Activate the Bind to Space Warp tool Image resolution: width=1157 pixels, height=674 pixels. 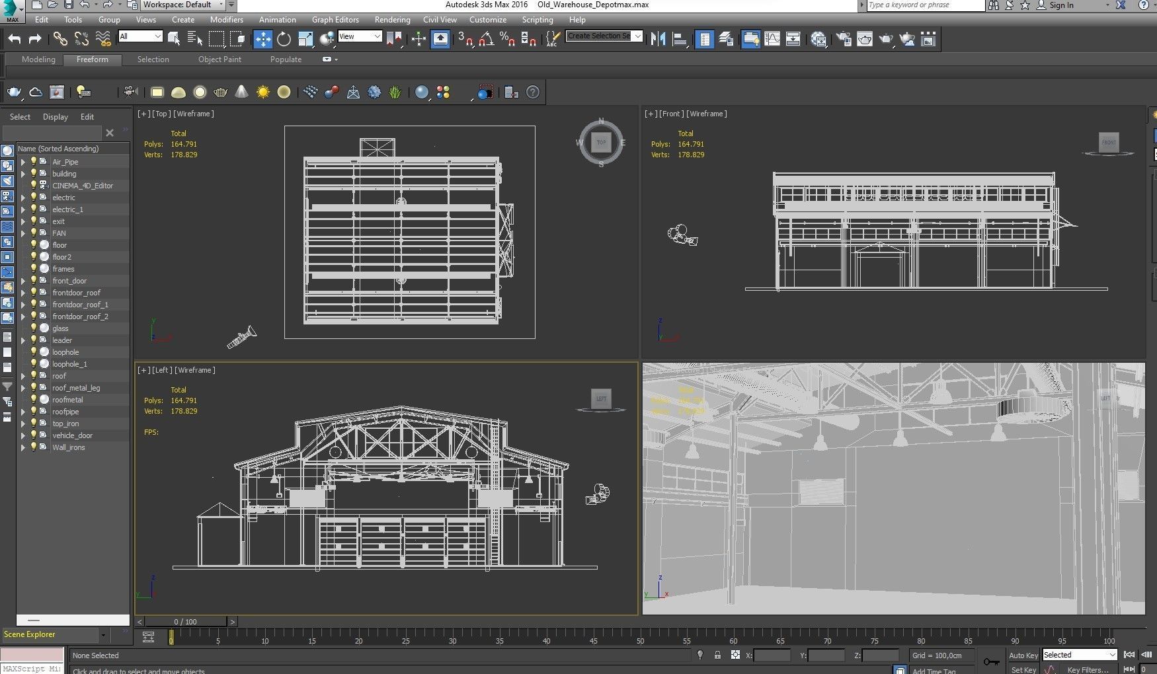coord(103,40)
